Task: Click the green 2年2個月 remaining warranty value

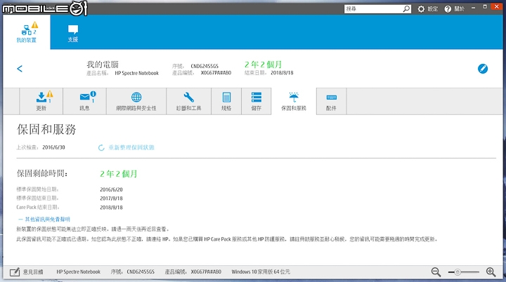Action: (119, 174)
